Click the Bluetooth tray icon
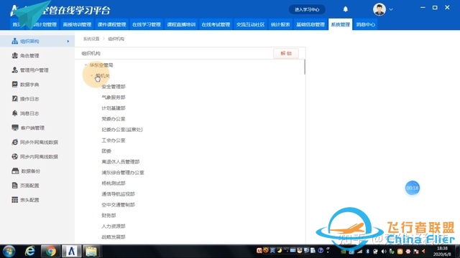The height and width of the screenshot is (258, 460). 367,252
